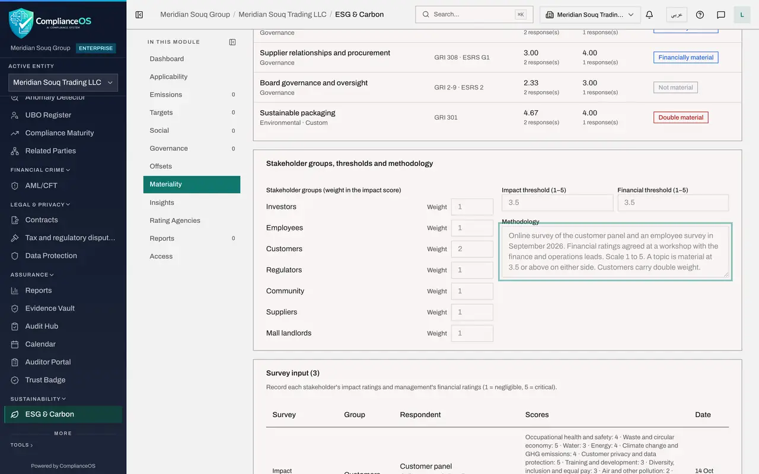The height and width of the screenshot is (474, 759).
Task: Click the Customers weight field
Action: click(x=472, y=249)
